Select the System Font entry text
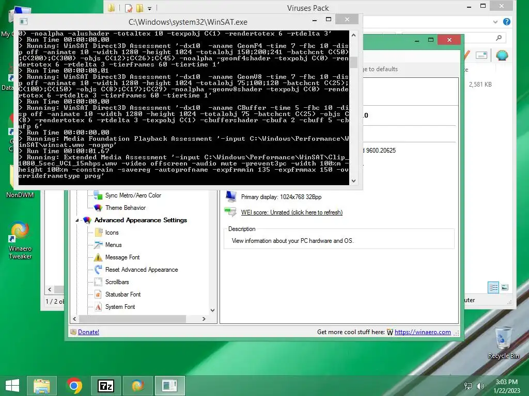 pos(120,307)
